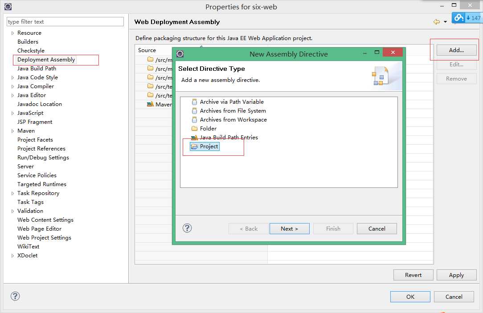Select Task Tags item
This screenshot has width=483, height=313.
pyautogui.click(x=30, y=202)
